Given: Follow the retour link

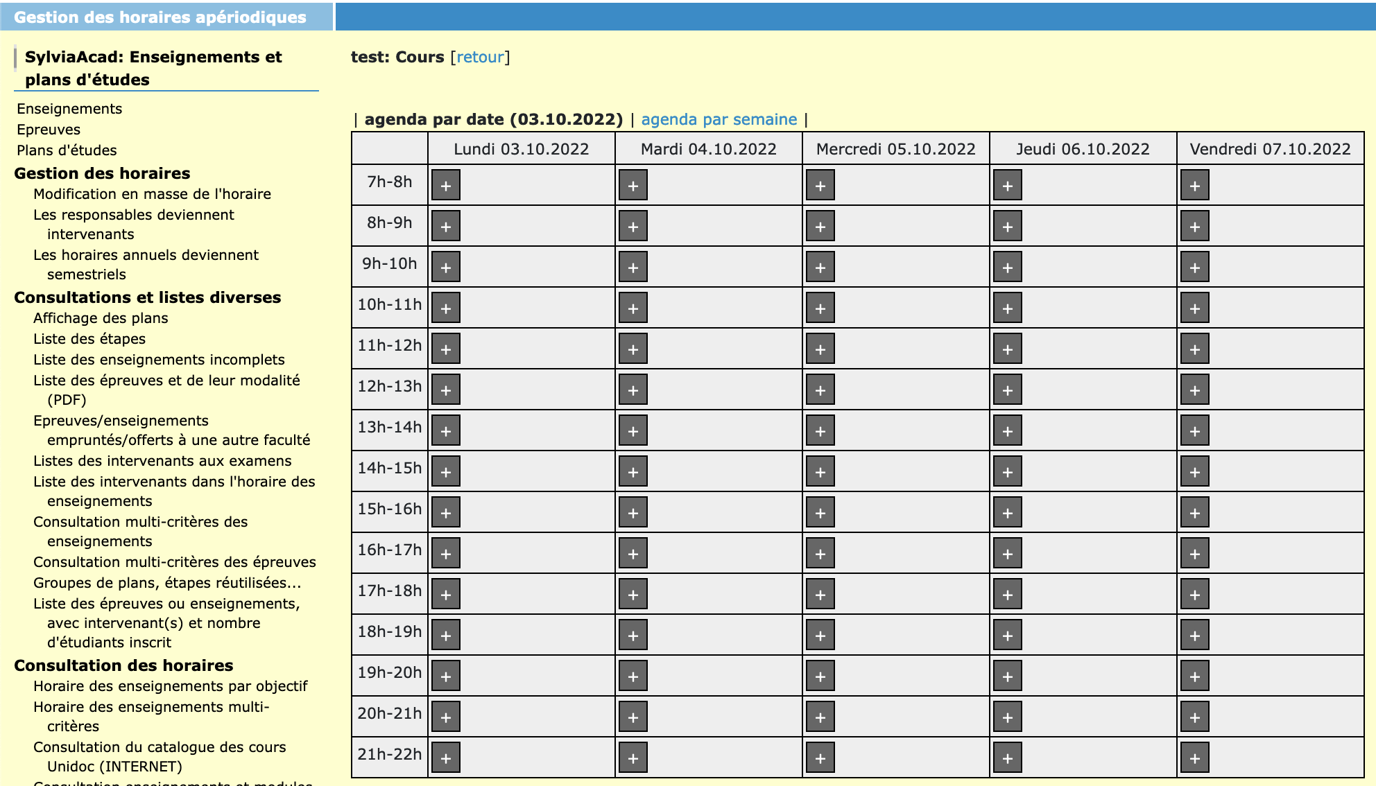Looking at the screenshot, I should (x=480, y=57).
